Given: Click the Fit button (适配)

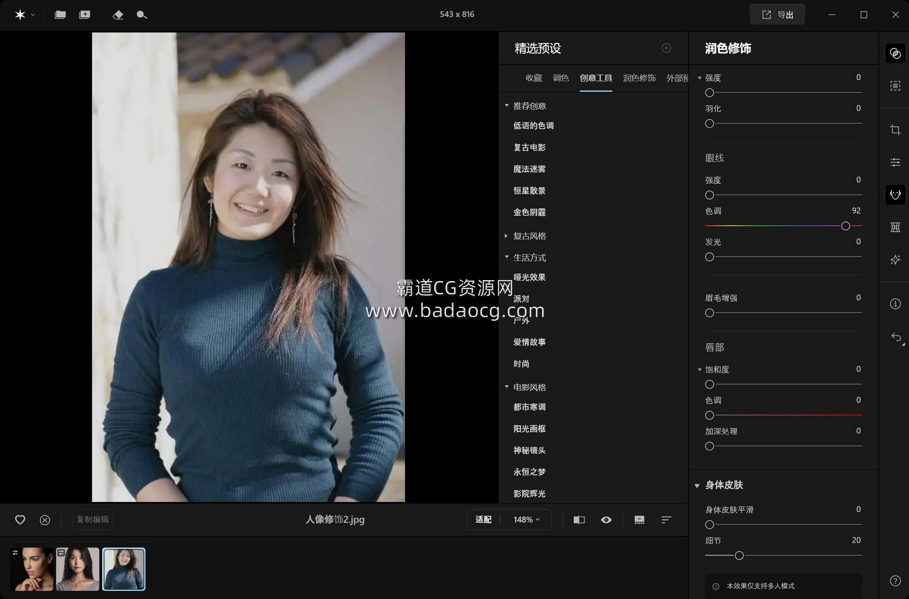Looking at the screenshot, I should [x=483, y=520].
